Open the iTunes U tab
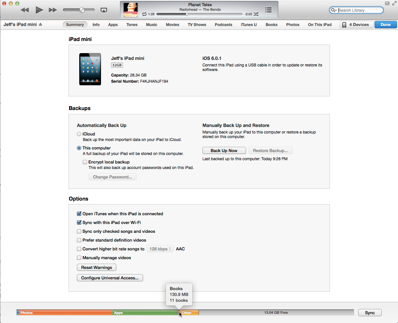Viewport: 398px width, 323px height. 249,25
